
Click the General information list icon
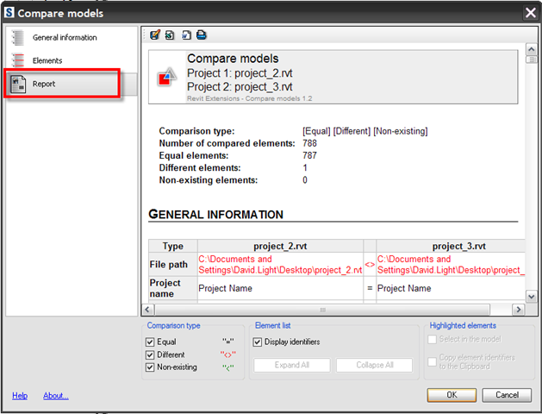click(x=17, y=37)
